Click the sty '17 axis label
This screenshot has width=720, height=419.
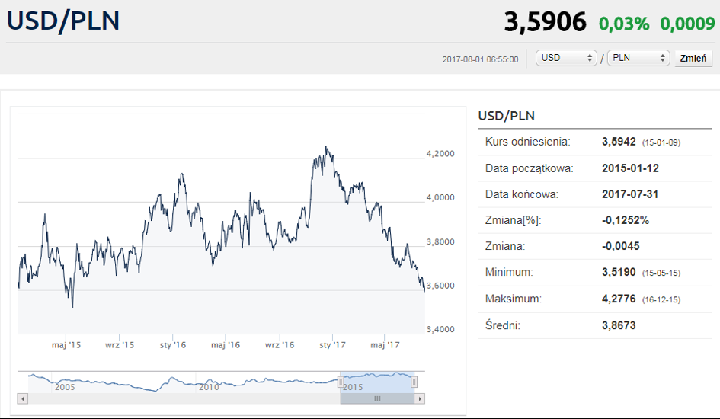tap(332, 345)
